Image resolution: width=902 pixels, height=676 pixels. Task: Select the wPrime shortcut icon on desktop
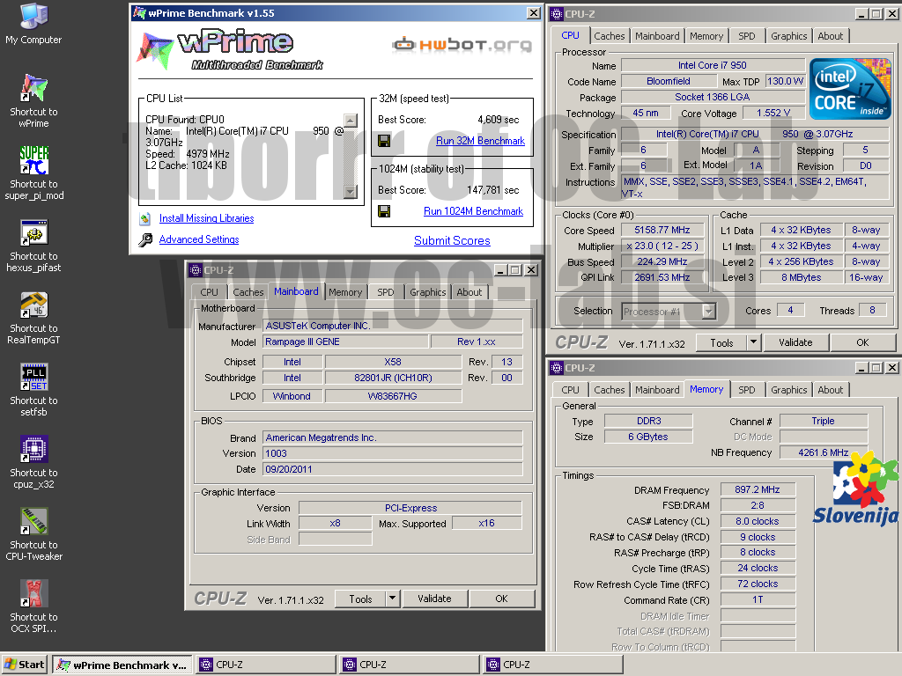pos(33,88)
